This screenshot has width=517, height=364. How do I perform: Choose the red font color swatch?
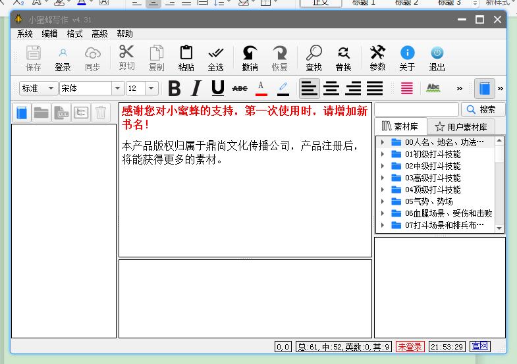pyautogui.click(x=261, y=88)
